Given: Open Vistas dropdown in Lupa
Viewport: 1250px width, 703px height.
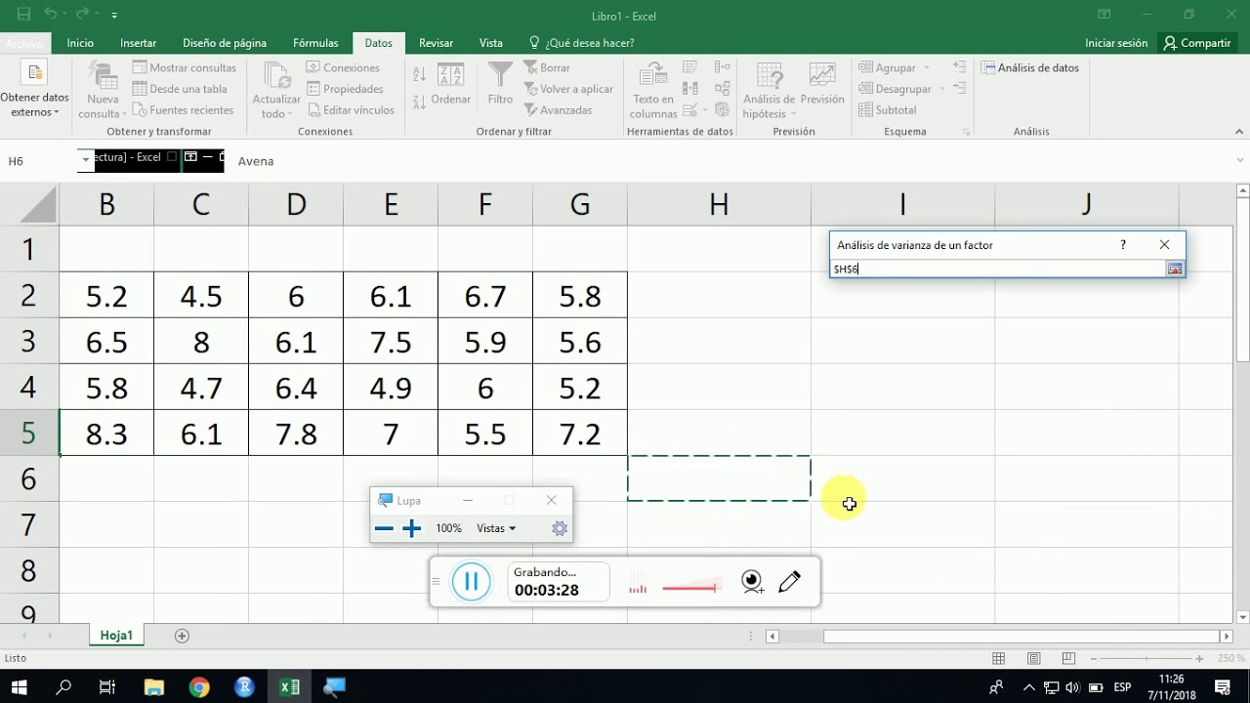Looking at the screenshot, I should click(x=496, y=528).
